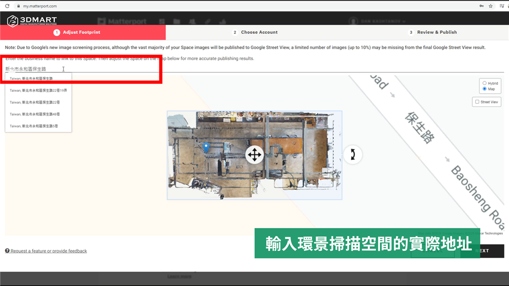Select the Hybrid map radio button

coord(484,83)
